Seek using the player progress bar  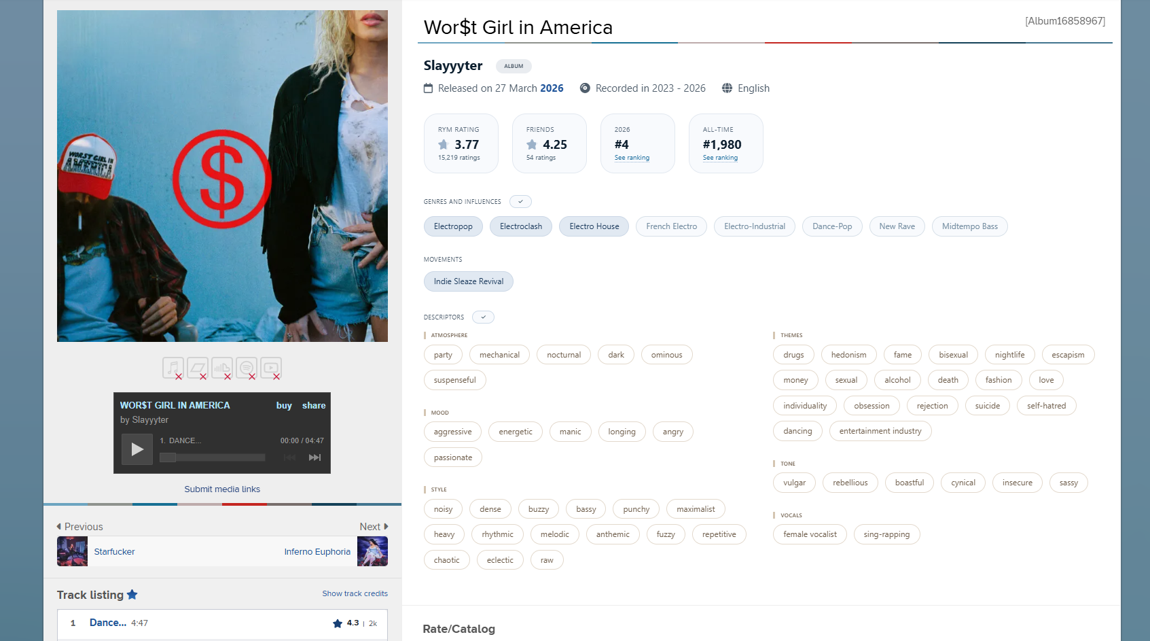point(212,457)
